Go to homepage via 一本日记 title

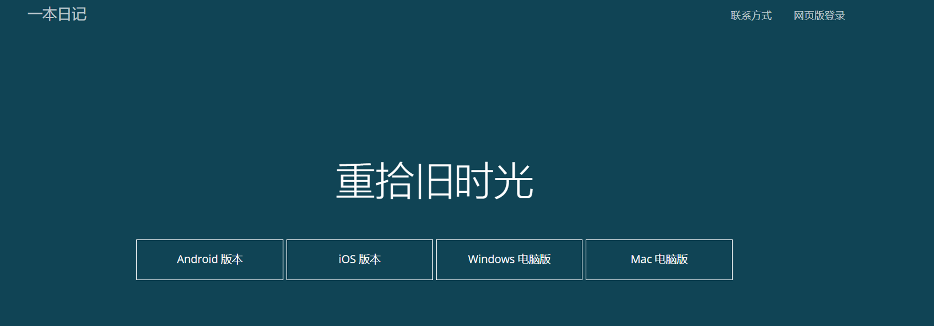coord(57,14)
